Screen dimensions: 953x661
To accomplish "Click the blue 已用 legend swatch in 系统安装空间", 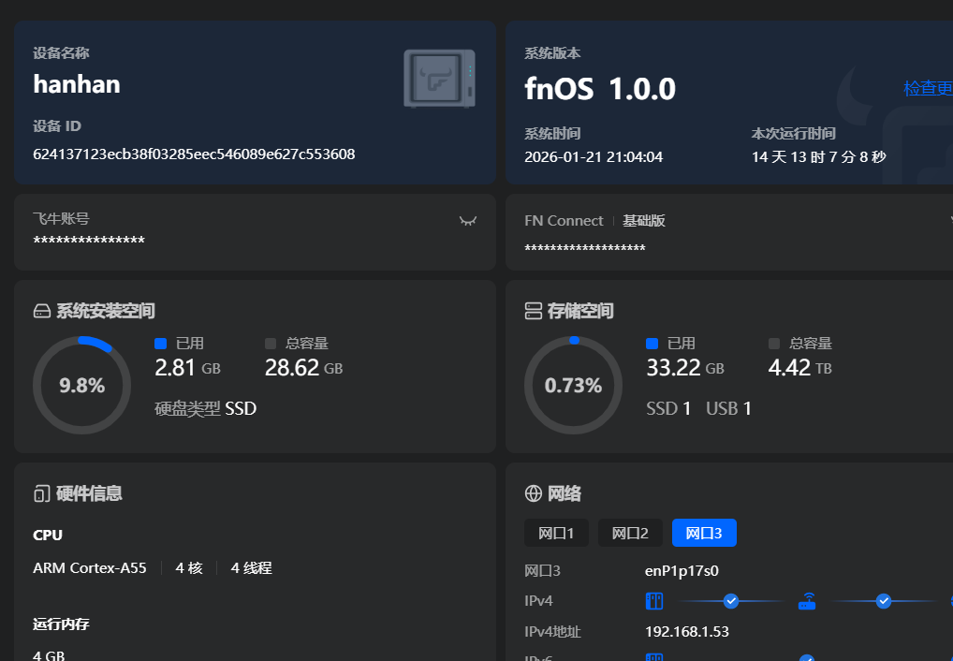I will click(x=160, y=344).
